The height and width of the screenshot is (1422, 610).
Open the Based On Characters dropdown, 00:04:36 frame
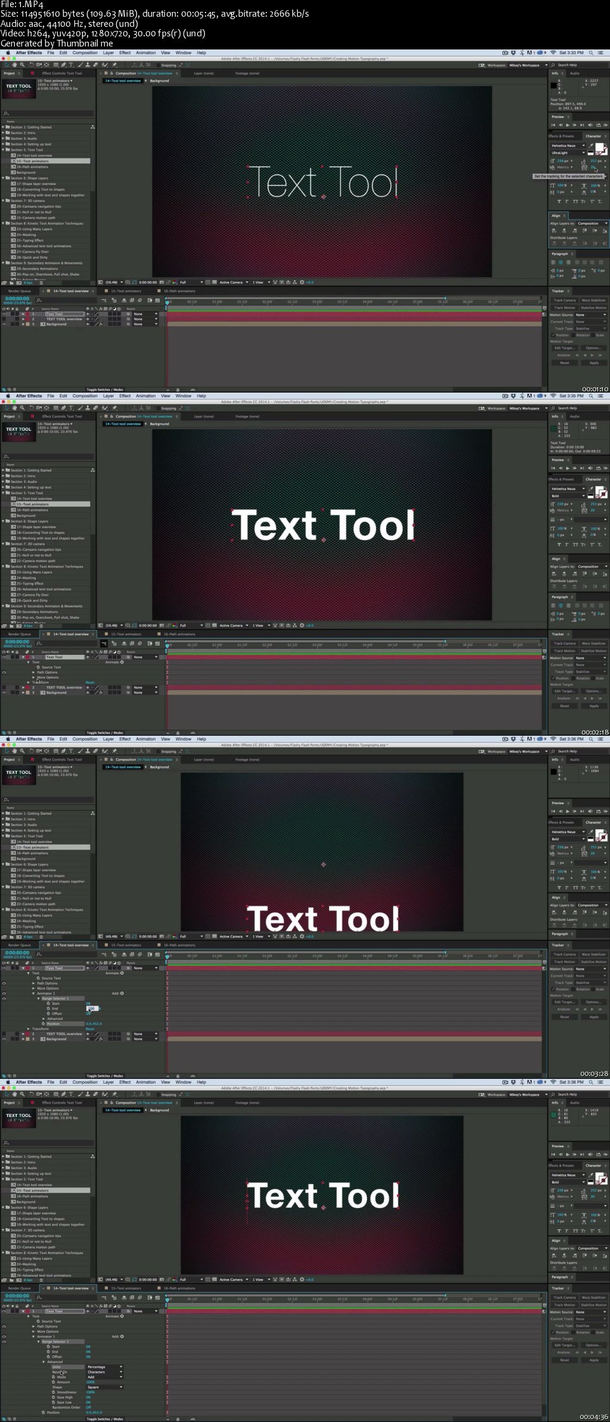[104, 1372]
